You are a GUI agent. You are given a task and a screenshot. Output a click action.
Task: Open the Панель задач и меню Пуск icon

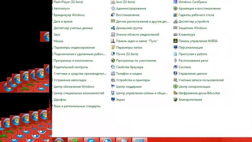113,41
